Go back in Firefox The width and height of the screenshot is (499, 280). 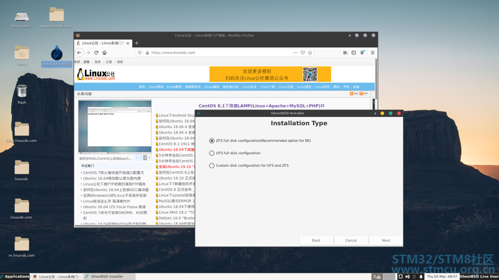(x=79, y=52)
